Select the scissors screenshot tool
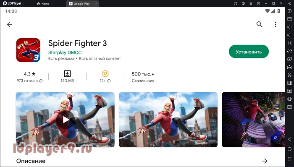The height and width of the screenshot is (167, 294). coord(289,75)
